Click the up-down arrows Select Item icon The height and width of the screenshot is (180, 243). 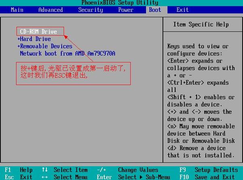coord(45,170)
